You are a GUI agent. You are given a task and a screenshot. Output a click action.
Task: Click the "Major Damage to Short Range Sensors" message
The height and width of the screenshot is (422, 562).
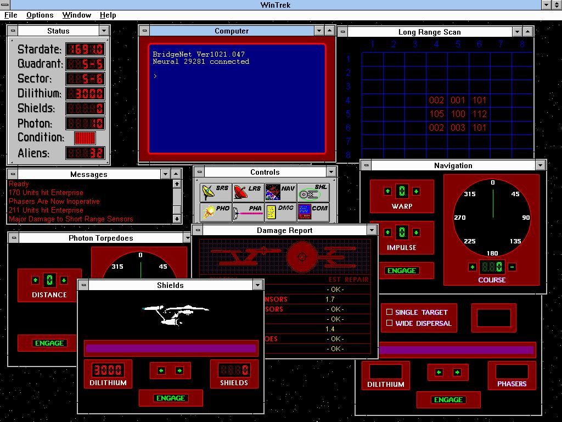pyautogui.click(x=71, y=219)
